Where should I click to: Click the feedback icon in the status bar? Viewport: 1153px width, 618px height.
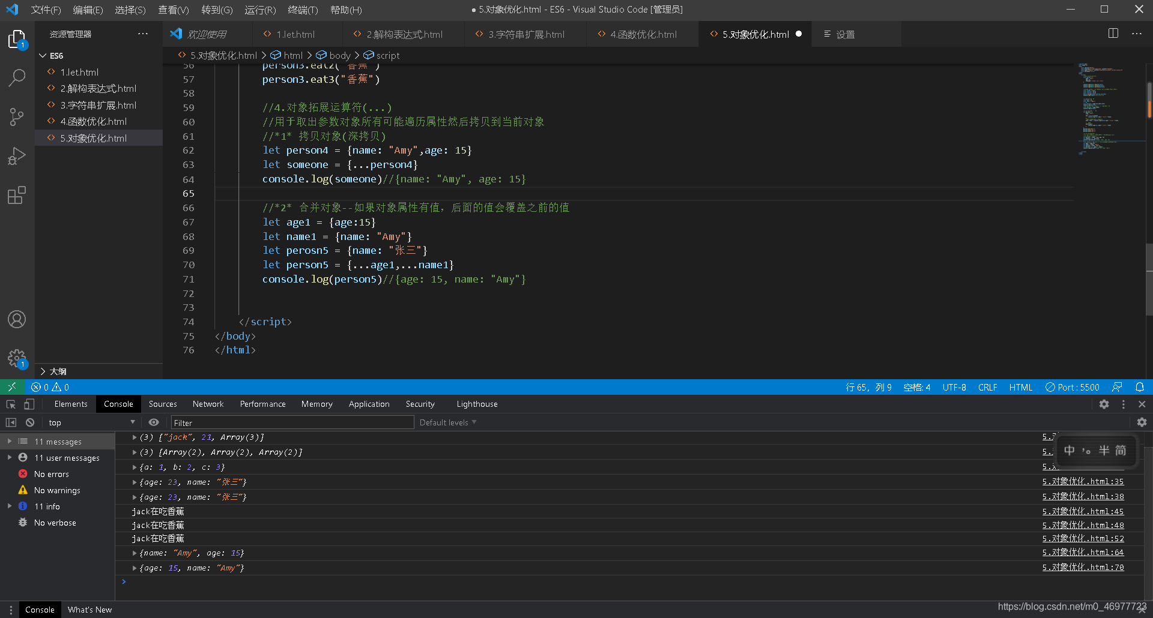point(1117,387)
